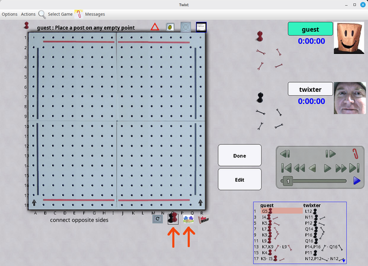Open the rules booklet icon
The width and height of the screenshot is (368, 266).
click(x=204, y=219)
